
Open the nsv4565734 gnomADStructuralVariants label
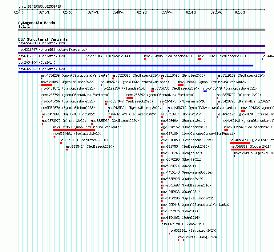click(135, 82)
